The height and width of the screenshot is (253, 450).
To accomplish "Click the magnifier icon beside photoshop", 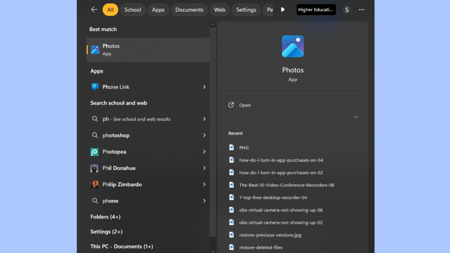I will 95,135.
